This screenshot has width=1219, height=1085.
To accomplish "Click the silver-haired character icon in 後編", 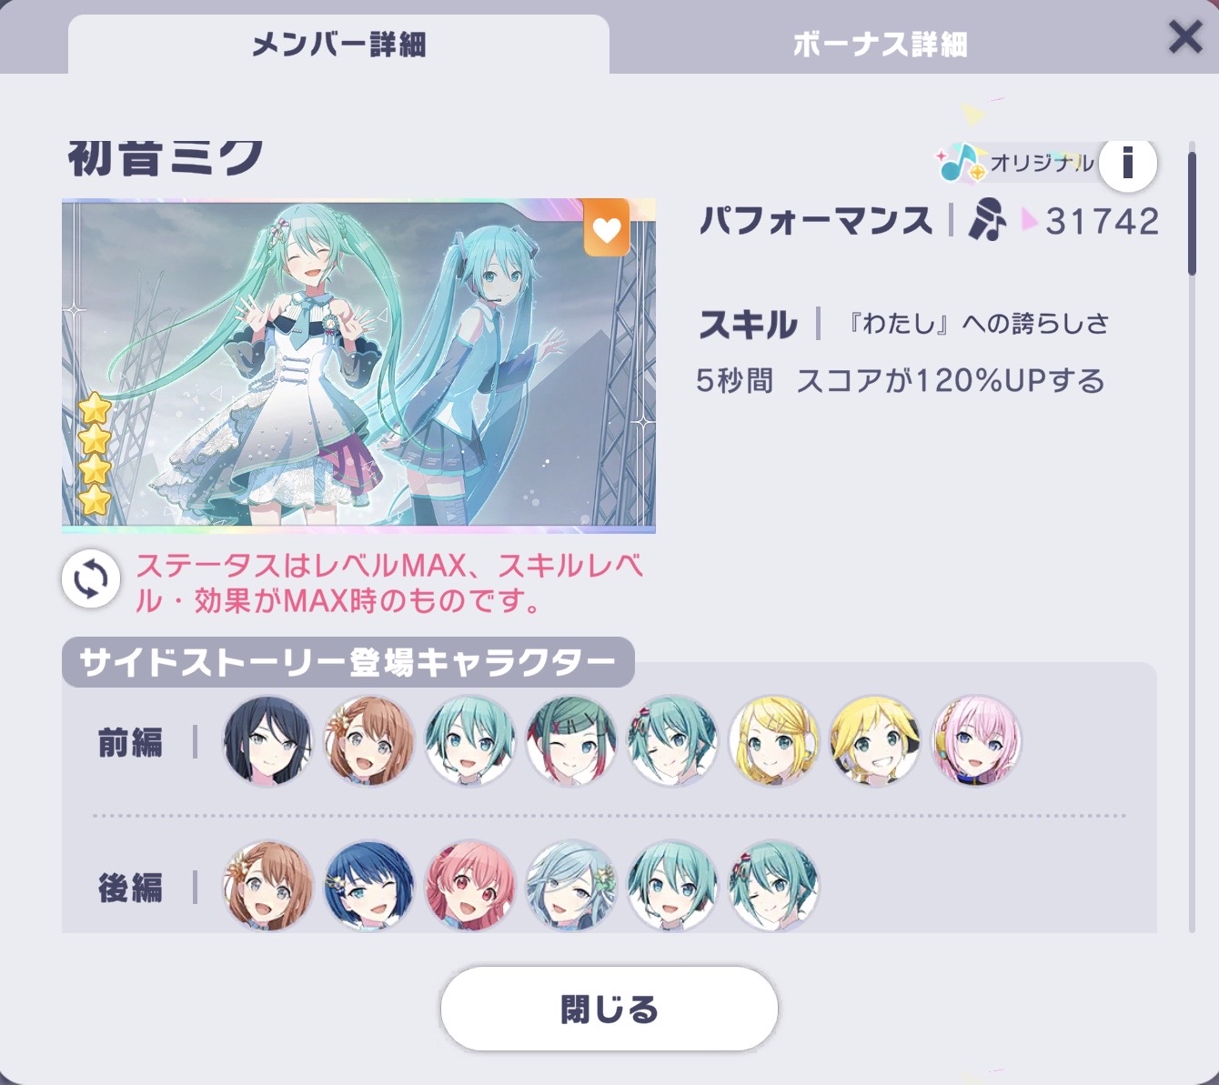I will coord(571,885).
